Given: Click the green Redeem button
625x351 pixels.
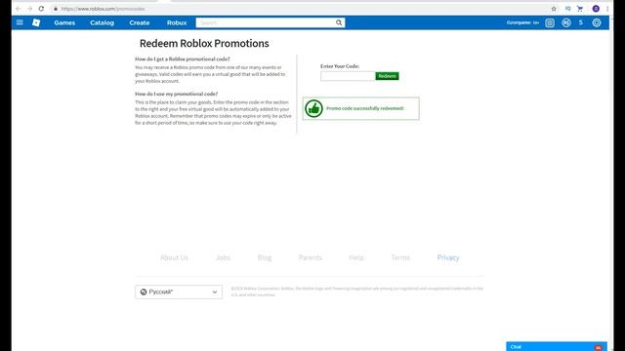Looking at the screenshot, I should point(387,76).
